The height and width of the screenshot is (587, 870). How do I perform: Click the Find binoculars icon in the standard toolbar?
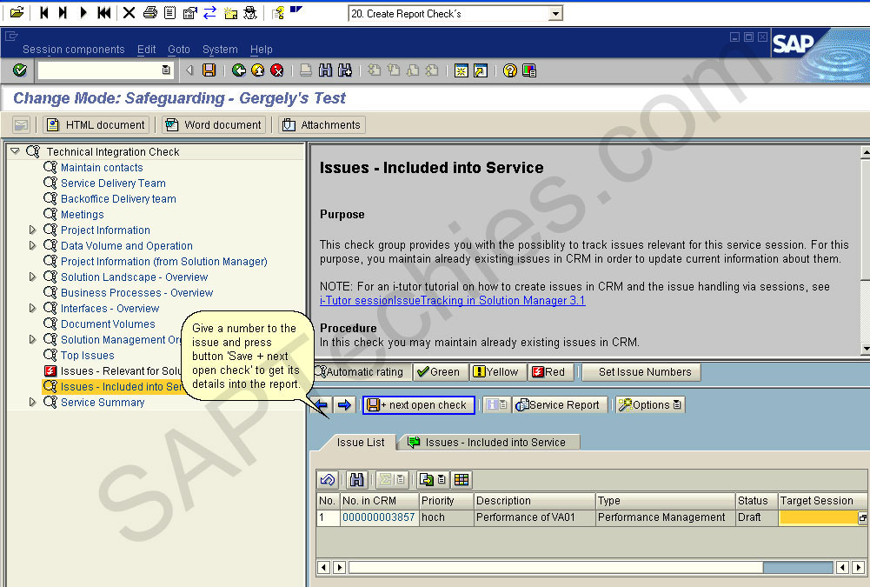tap(326, 70)
